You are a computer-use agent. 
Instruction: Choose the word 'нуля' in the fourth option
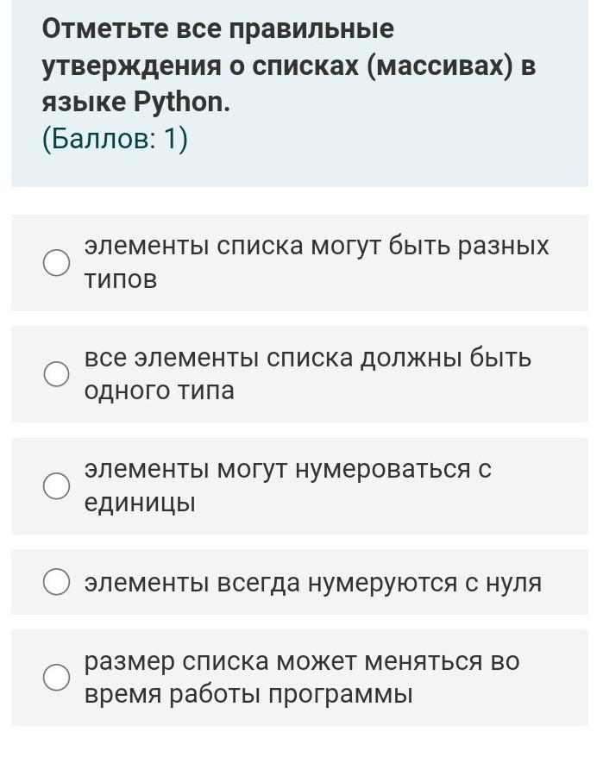coord(513,582)
